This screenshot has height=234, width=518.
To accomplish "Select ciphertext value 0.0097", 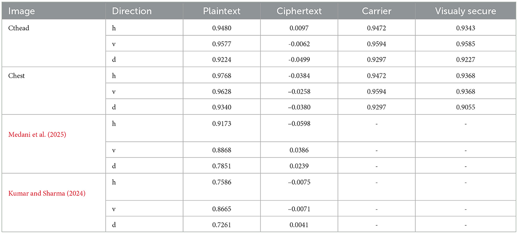I will (299, 28).
